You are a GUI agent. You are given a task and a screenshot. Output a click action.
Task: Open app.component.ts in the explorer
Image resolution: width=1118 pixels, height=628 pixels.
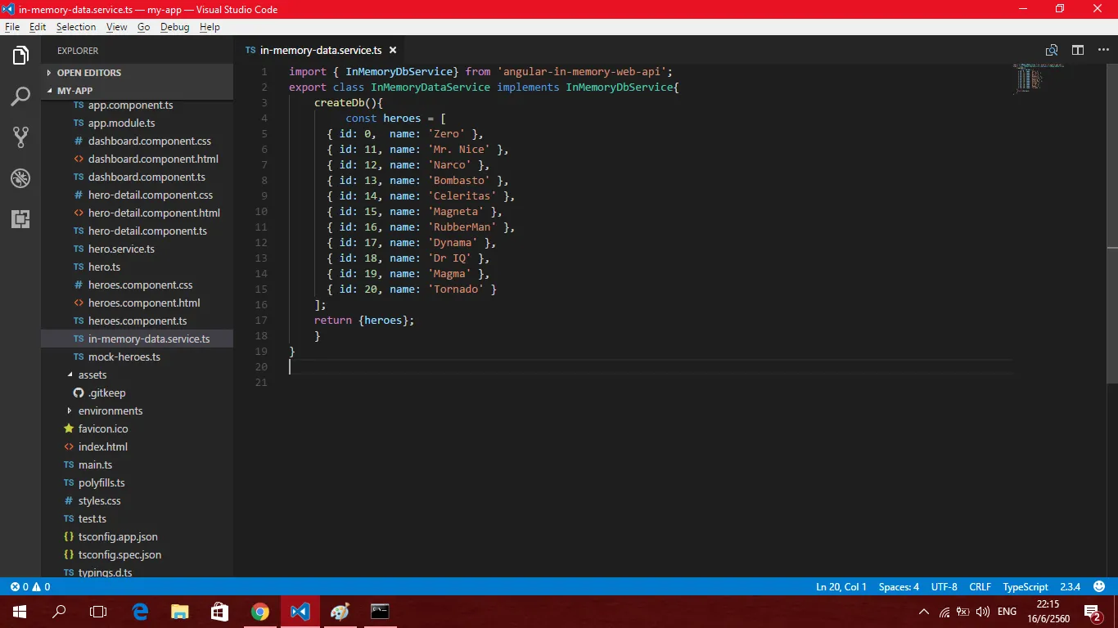click(130, 105)
